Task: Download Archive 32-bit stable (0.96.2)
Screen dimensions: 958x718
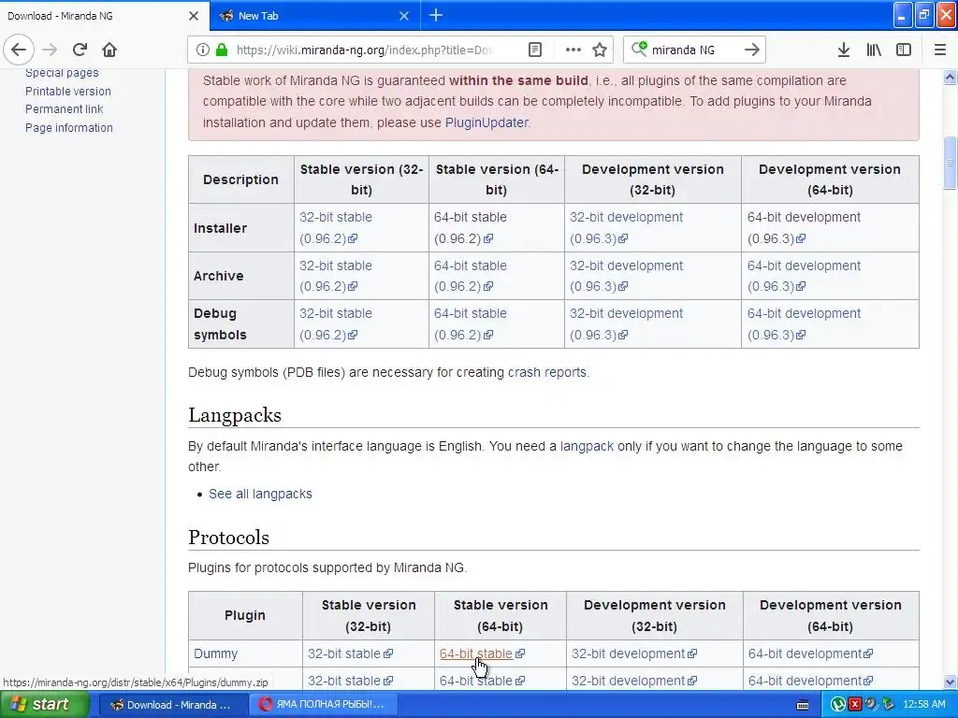Action: (x=336, y=276)
